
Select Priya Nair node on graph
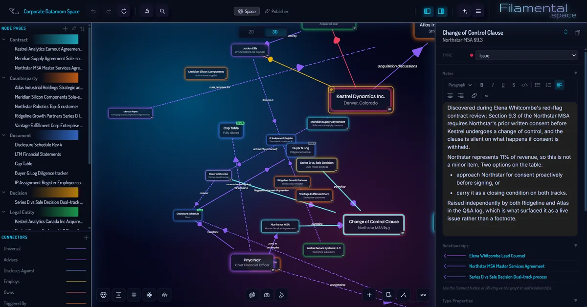click(251, 262)
